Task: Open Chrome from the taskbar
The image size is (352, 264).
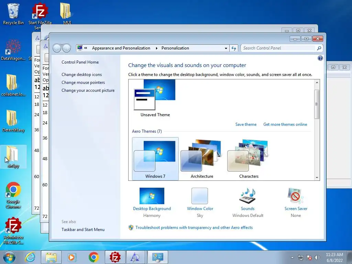Action: coord(93,257)
